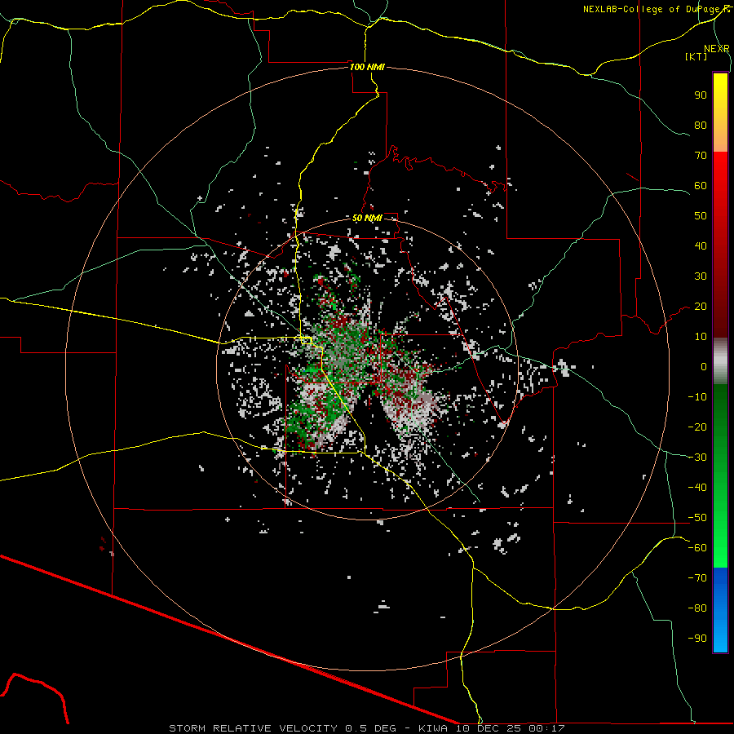The height and width of the screenshot is (734, 734).
Task: Click the [KT] units label
Action: point(696,56)
